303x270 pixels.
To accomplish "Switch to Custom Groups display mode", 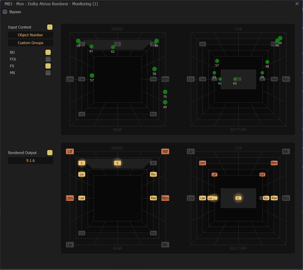I will tap(30, 43).
